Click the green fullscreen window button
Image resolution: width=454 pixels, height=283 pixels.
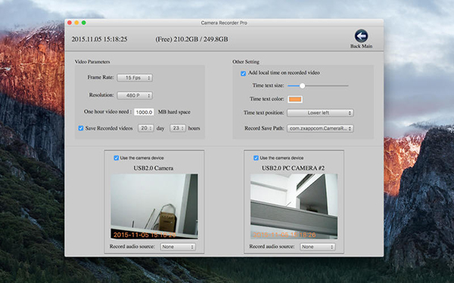tap(84, 23)
